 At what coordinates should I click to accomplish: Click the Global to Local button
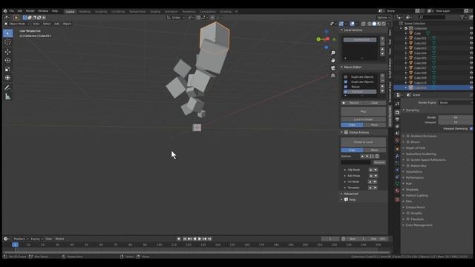[363, 142]
